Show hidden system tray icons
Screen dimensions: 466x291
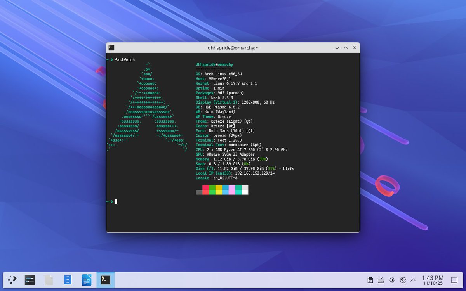click(x=413, y=280)
